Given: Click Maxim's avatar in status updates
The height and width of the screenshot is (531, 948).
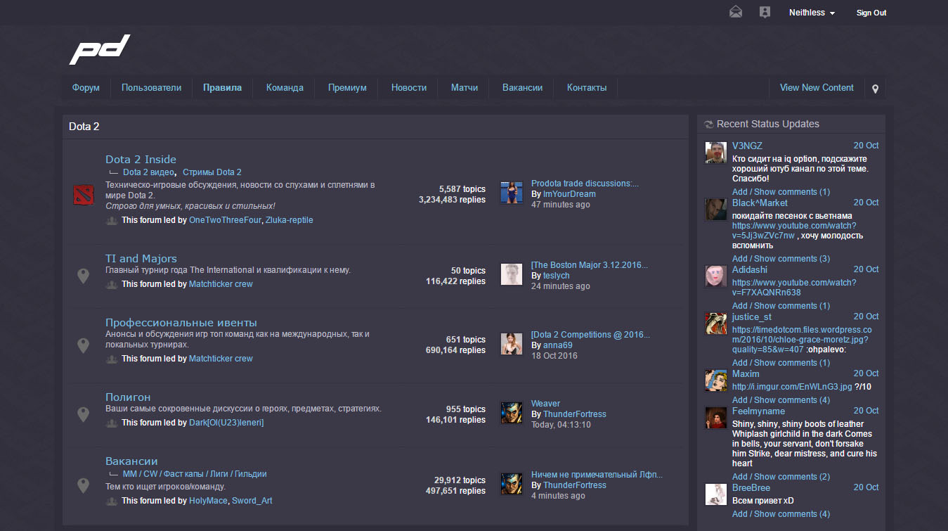Looking at the screenshot, I should 715,380.
